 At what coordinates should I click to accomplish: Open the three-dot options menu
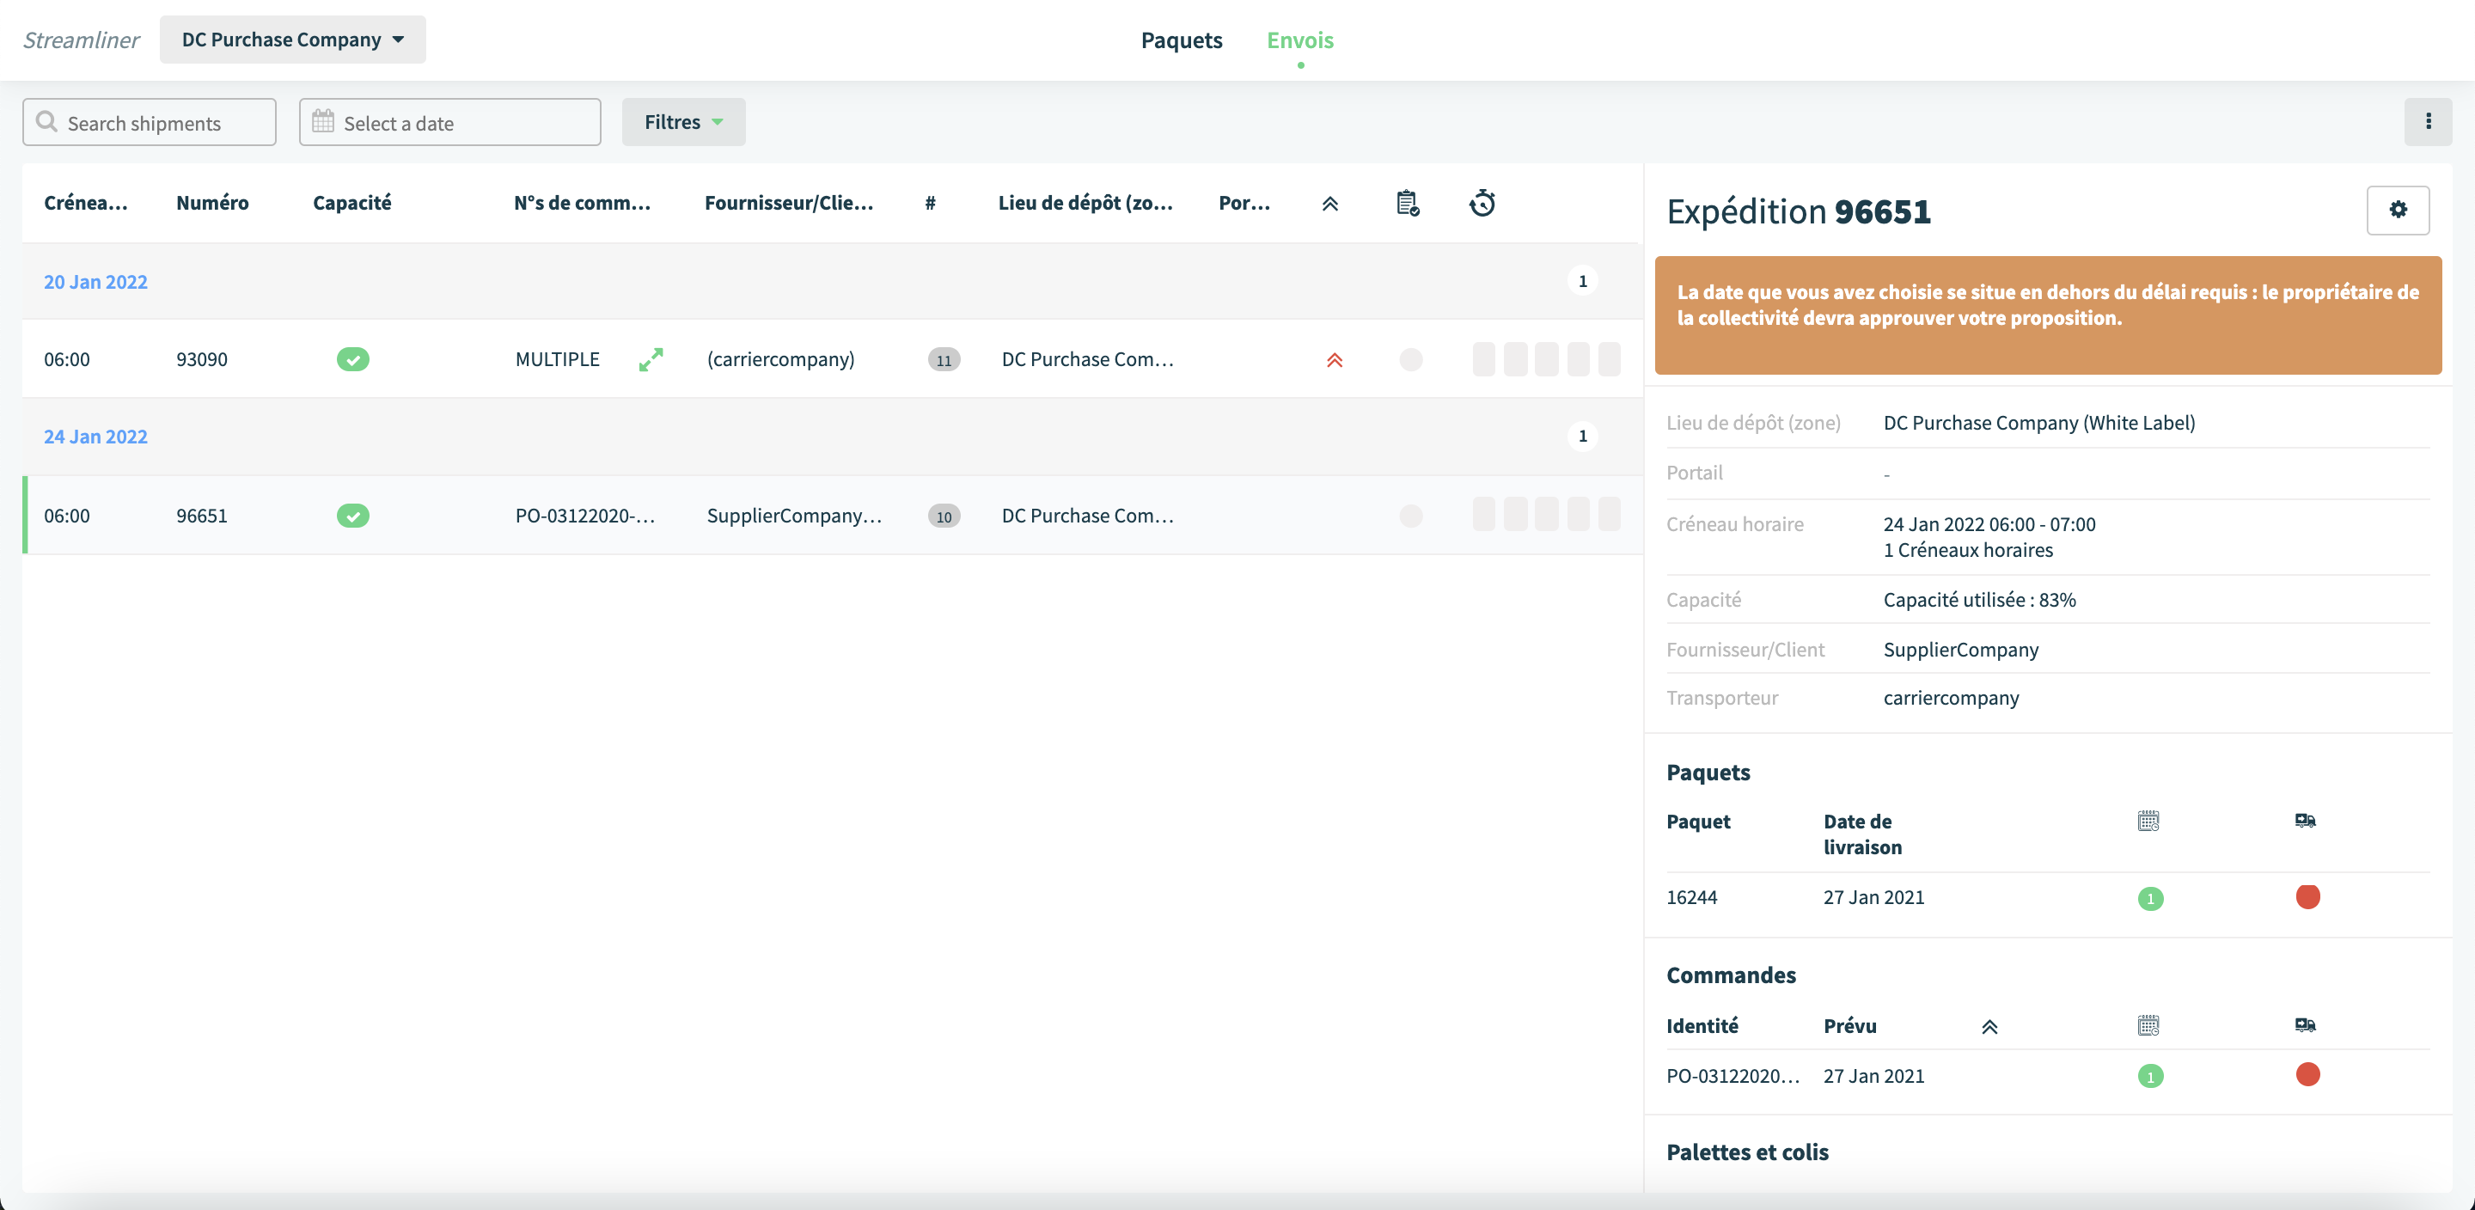2428,121
